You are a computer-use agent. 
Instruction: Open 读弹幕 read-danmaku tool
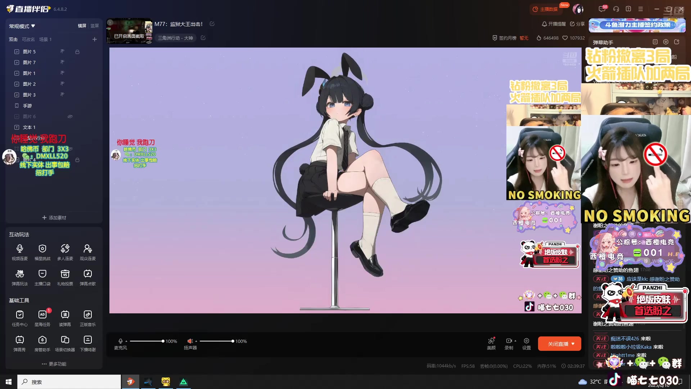pyautogui.click(x=65, y=318)
